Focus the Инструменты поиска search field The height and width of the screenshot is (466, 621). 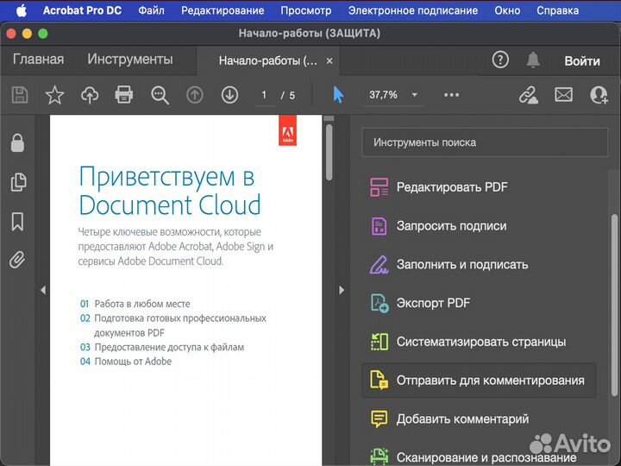[x=485, y=142]
